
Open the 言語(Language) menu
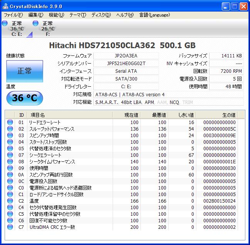tap(154, 15)
